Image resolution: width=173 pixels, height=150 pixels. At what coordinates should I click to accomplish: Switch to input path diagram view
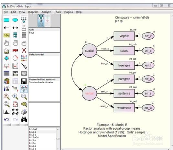(x=41, y=20)
